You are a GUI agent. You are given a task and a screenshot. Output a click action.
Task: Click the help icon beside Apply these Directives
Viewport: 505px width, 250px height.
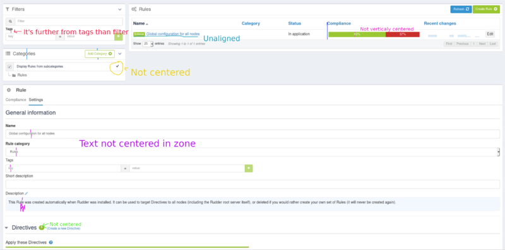[51, 242]
